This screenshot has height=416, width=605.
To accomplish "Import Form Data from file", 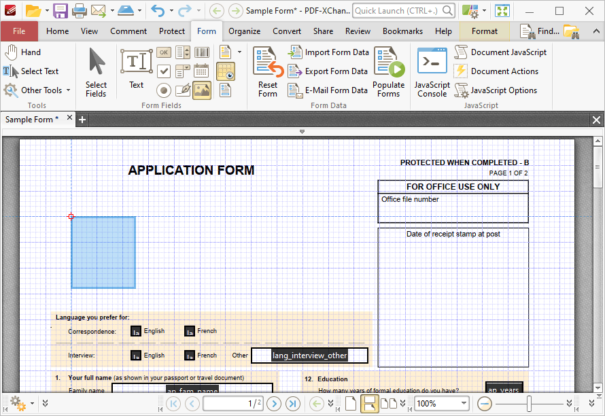I will pyautogui.click(x=328, y=52).
